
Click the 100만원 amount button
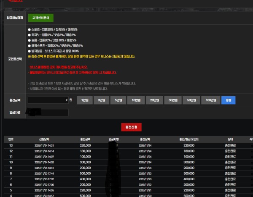tap(210, 100)
